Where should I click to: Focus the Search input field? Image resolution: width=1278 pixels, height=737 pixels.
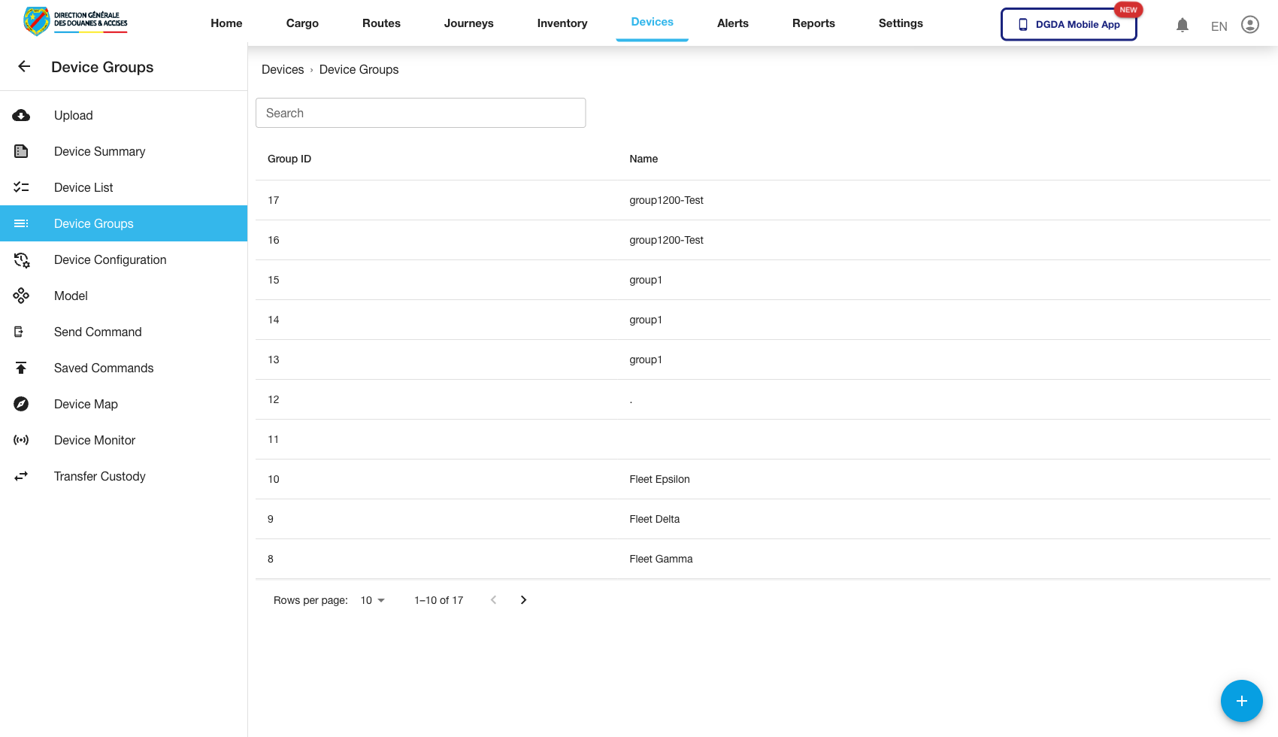pyautogui.click(x=420, y=113)
